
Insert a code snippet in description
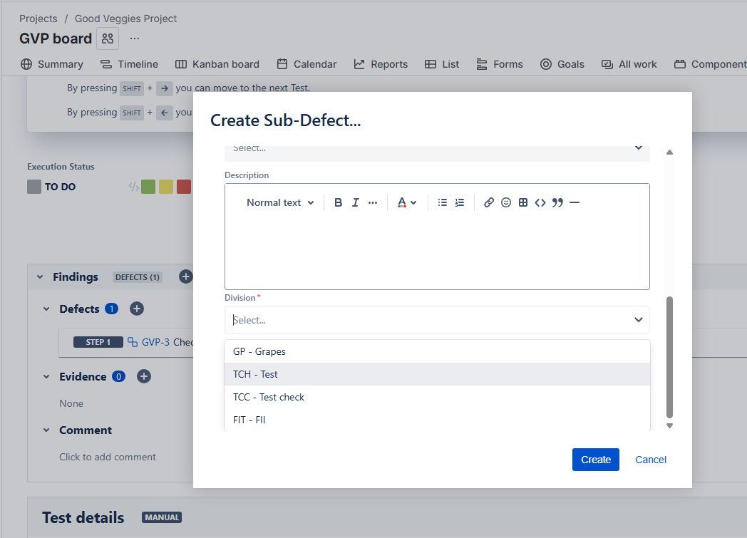540,202
